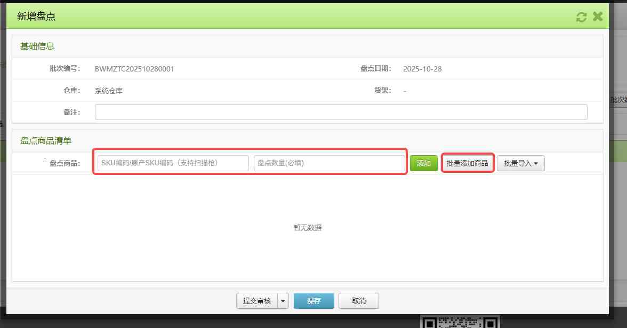Viewport: 627px width, 328px height.
Task: Click the 暂无数据 empty list placeholder
Action: [x=308, y=228]
